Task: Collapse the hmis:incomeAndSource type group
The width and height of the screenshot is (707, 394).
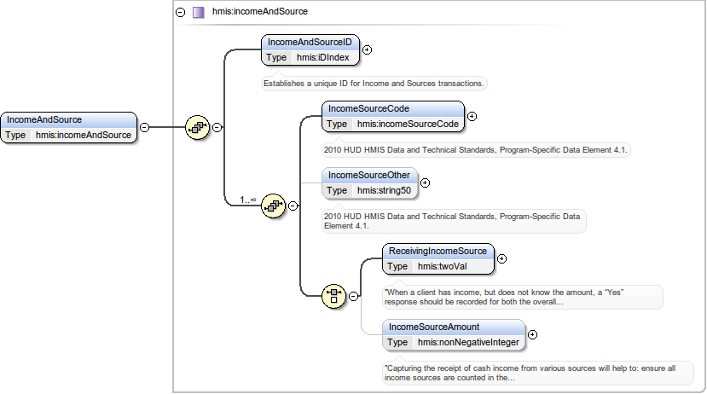Action: (180, 12)
